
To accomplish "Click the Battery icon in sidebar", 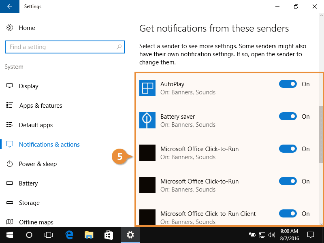I will coord(9,183).
